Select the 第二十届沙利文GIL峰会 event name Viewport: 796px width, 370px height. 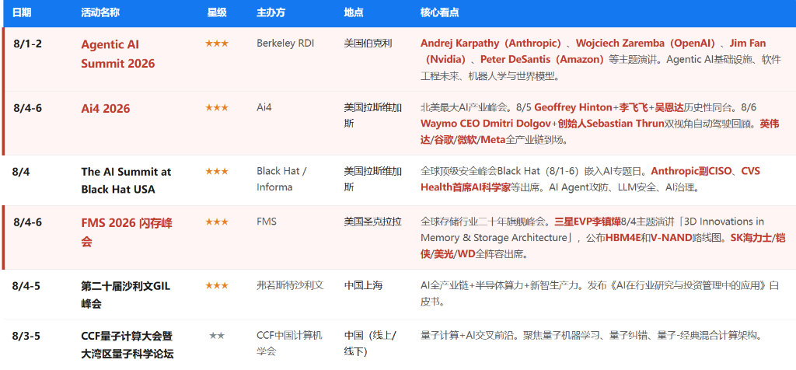(x=125, y=295)
